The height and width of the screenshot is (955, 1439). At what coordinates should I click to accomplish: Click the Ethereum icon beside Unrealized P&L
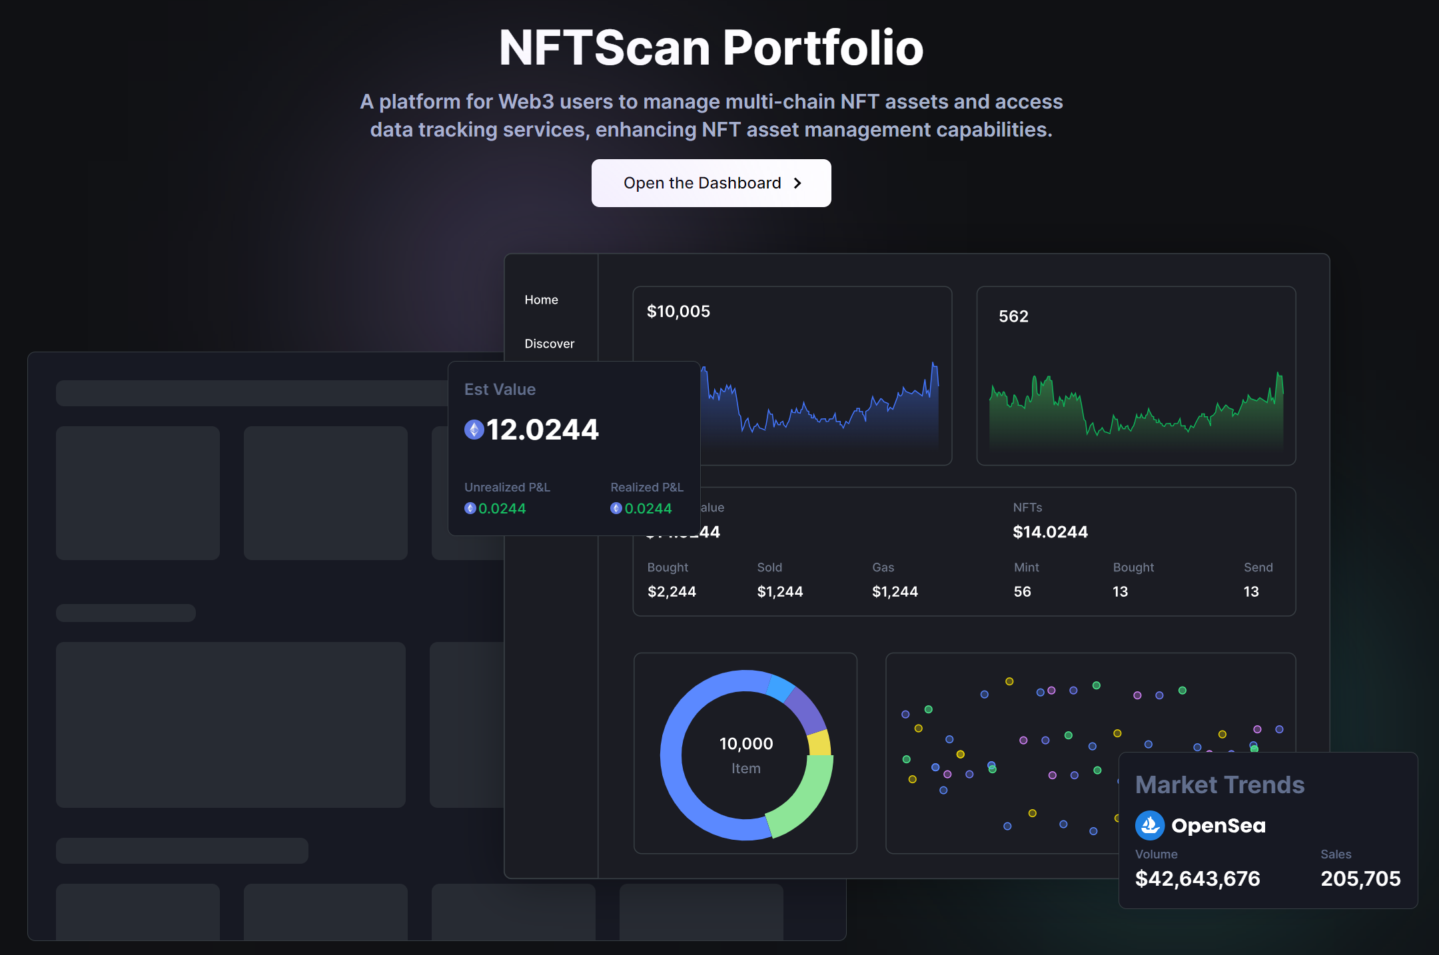(x=470, y=508)
